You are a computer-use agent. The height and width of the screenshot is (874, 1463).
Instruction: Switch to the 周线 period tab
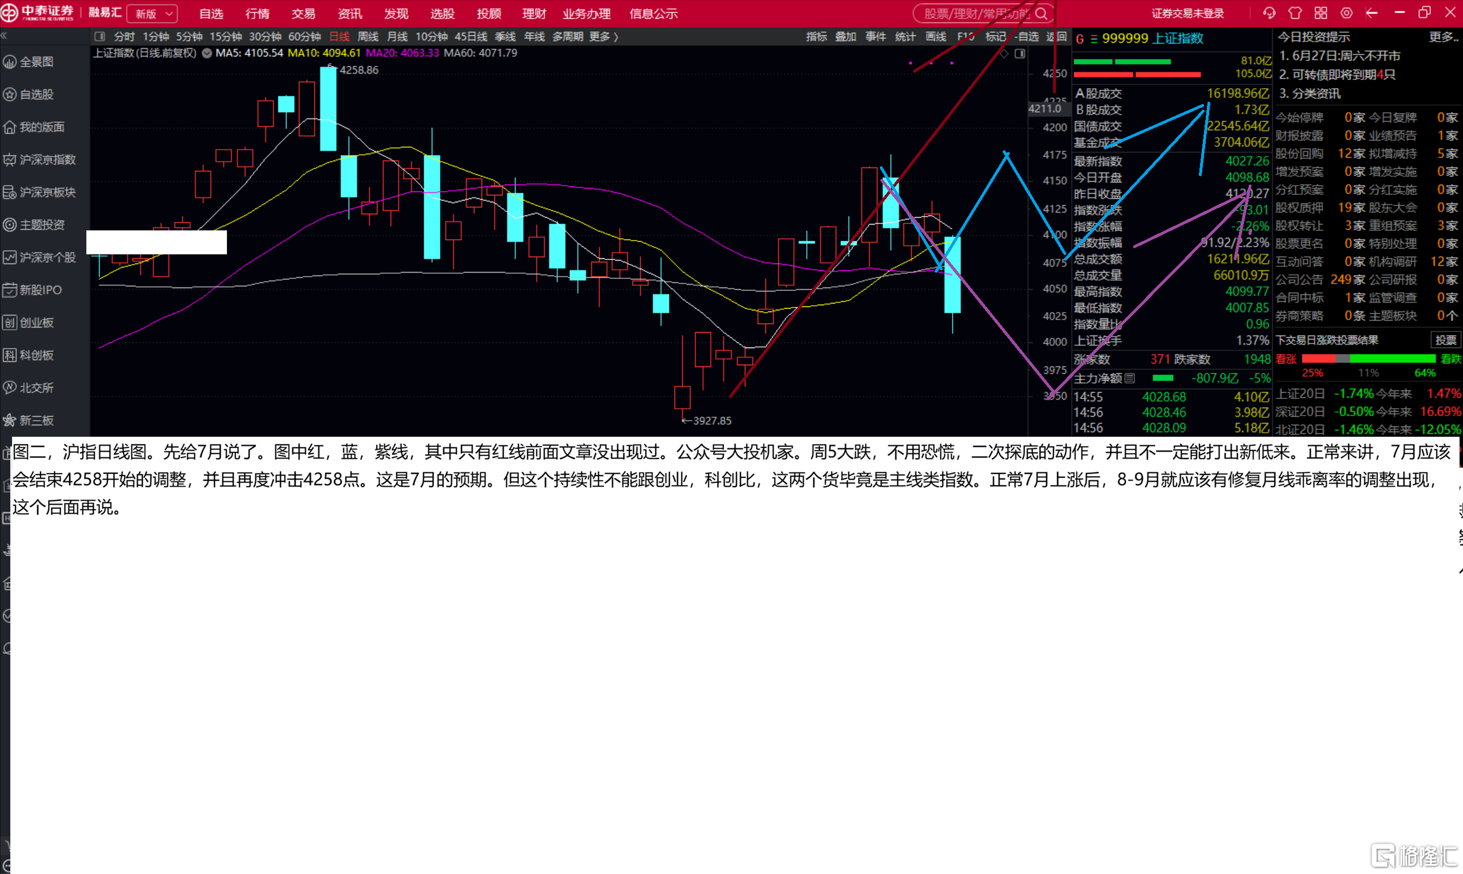[368, 37]
